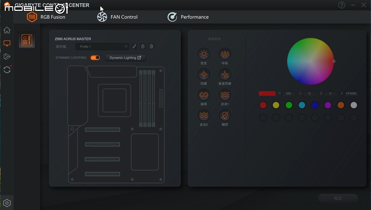Open the monitor icon in the sidebar
Viewport: 371px width, 210px height.
[7, 43]
